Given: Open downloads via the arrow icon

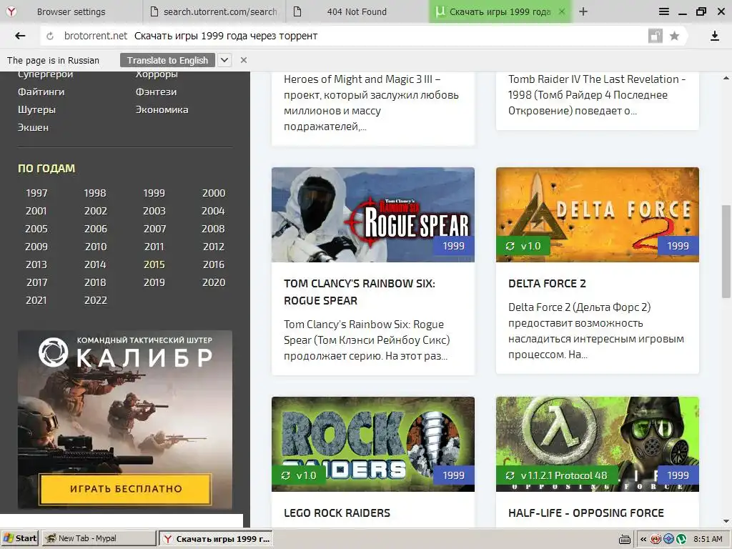Looking at the screenshot, I should coord(715,36).
